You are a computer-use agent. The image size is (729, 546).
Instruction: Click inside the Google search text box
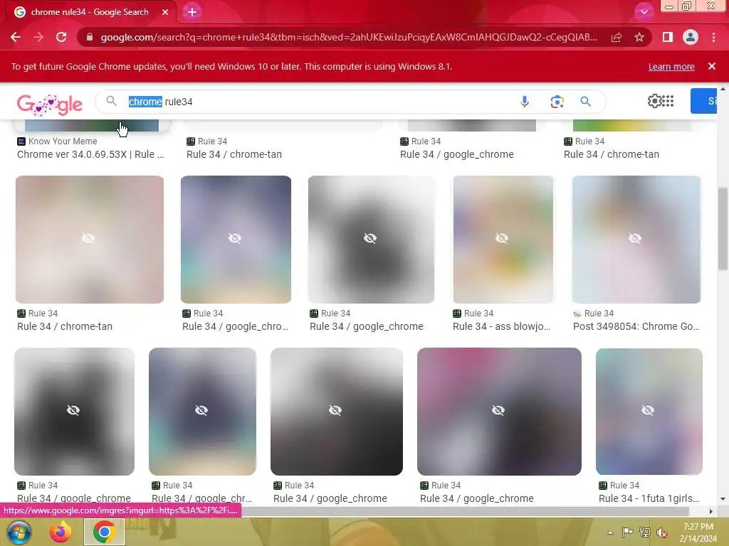point(321,102)
